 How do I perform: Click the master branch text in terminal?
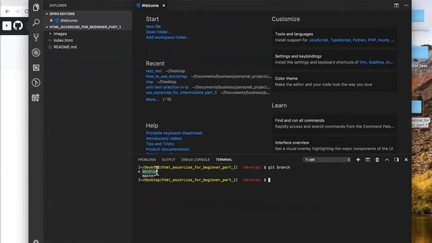pos(148,175)
